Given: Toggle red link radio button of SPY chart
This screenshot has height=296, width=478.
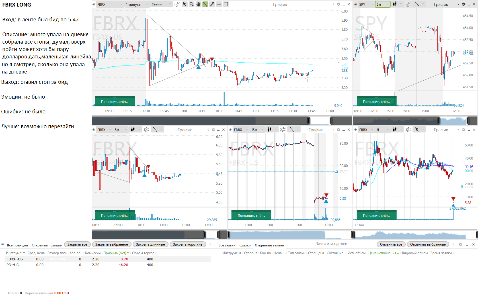Looking at the screenshot, I should [x=356, y=4].
